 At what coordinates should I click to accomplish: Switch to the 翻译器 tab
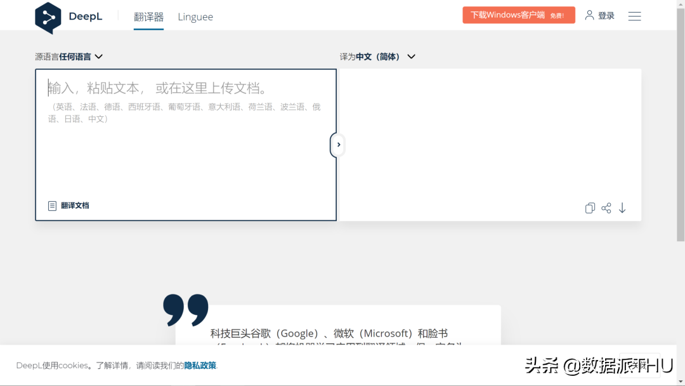point(148,17)
